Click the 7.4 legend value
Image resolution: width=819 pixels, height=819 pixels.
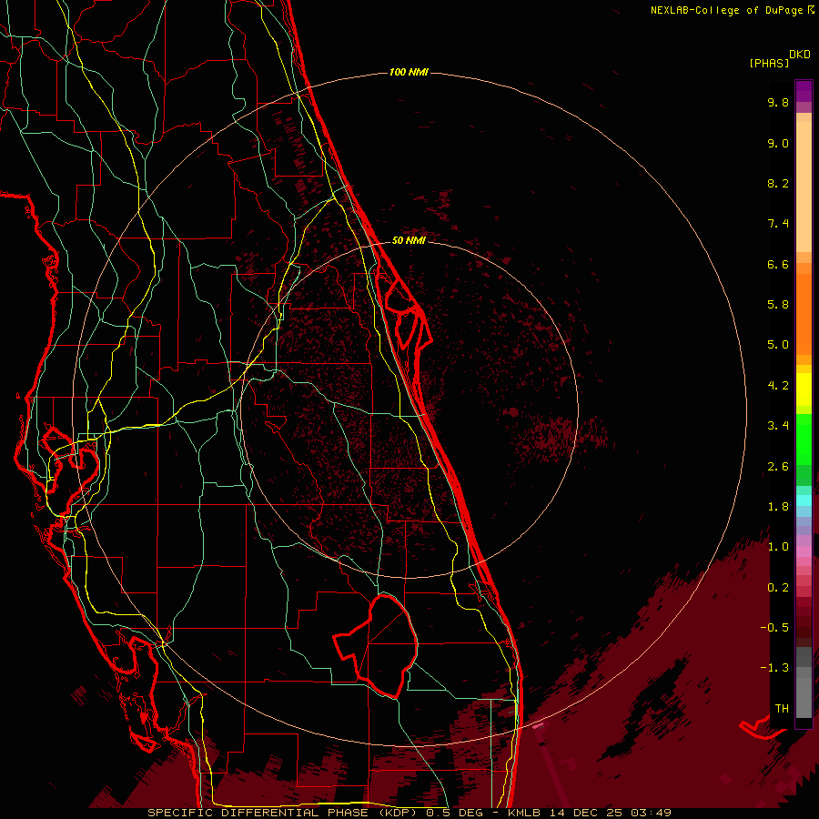pyautogui.click(x=778, y=224)
